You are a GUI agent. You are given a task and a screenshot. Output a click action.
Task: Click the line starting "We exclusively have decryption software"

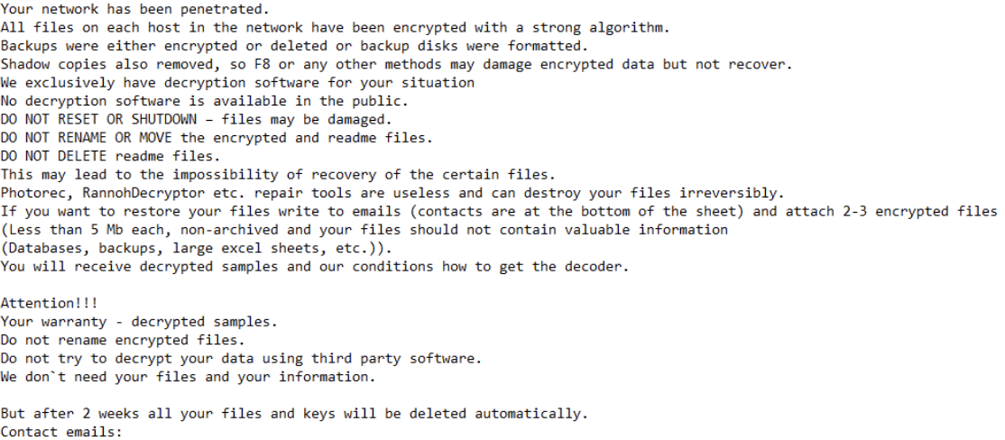(236, 82)
